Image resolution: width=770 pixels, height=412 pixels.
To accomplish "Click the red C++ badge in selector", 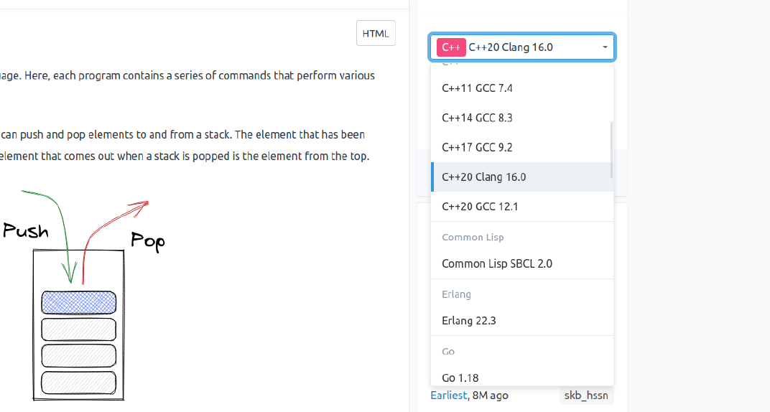I will point(451,47).
